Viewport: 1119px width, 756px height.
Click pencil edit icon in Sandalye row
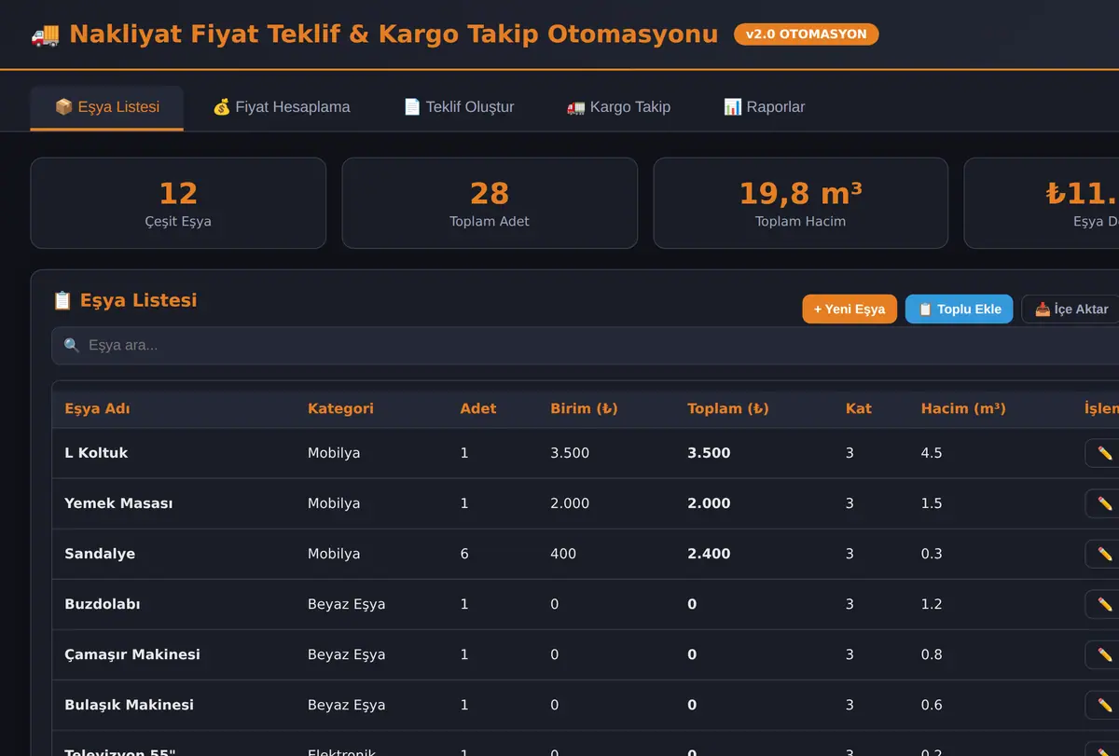tap(1104, 554)
